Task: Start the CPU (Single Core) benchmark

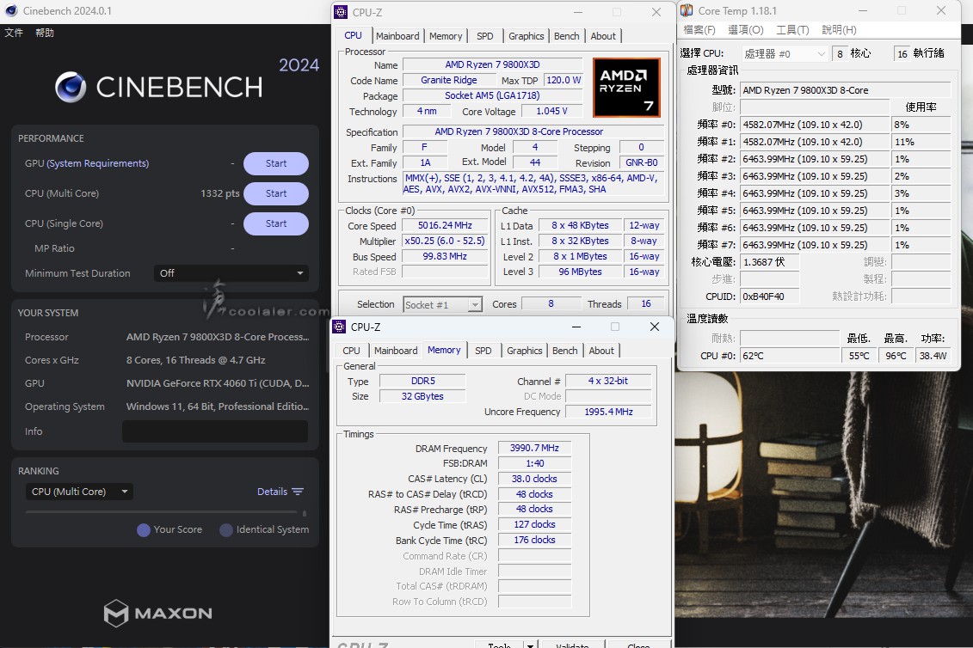Action: click(275, 223)
